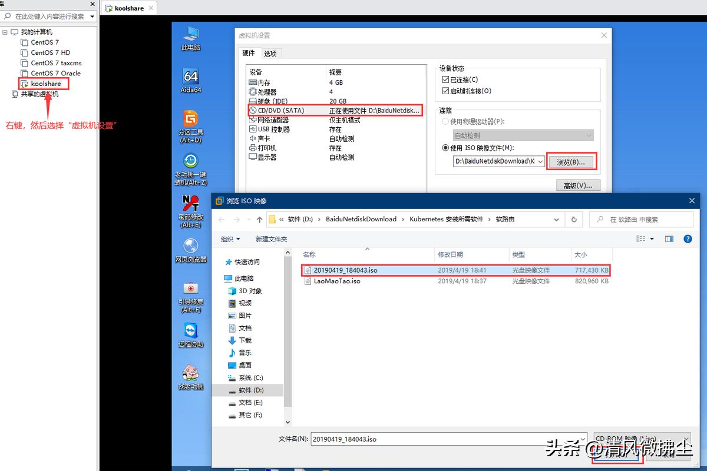Select 音乐 in the navigation pane

240,353
